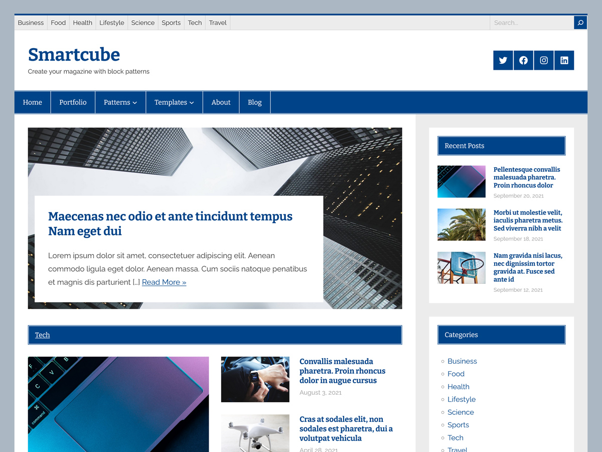
Task: Open the Instagram profile icon
Action: click(x=544, y=60)
